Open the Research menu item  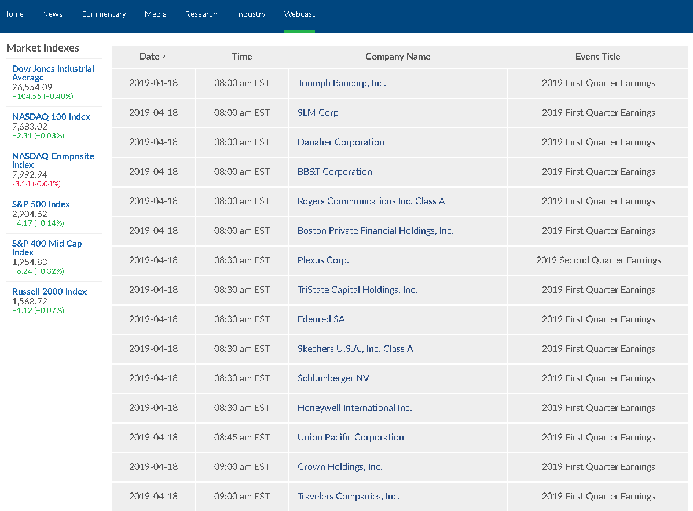201,14
